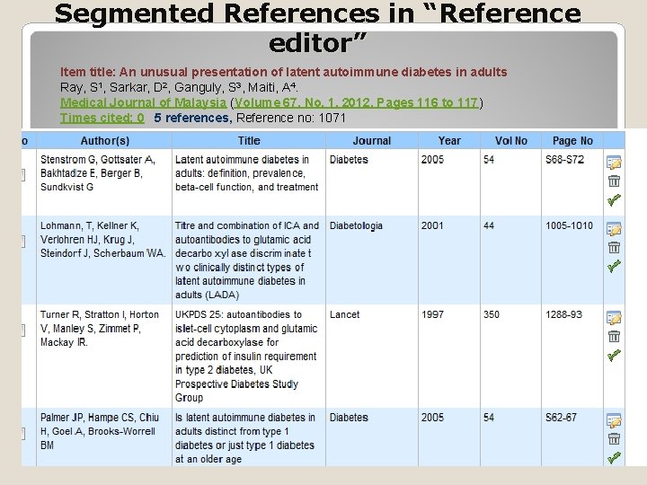
Task: Select the volume 350 cell
Action: (x=510, y=356)
